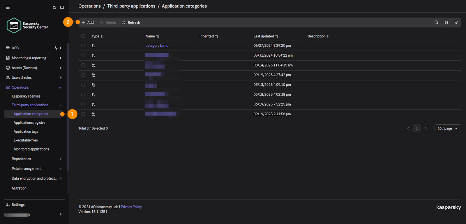Click the Kaspersky Security Center logo
Screen dimensions: 466x224
click(27, 26)
